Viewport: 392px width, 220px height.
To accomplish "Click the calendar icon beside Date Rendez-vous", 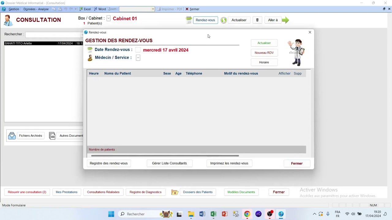I will [x=90, y=50].
